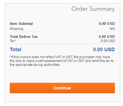Viewport: 123px width, 106px height.
Task: Click the divider line below Tax
Action: pos(62,44)
